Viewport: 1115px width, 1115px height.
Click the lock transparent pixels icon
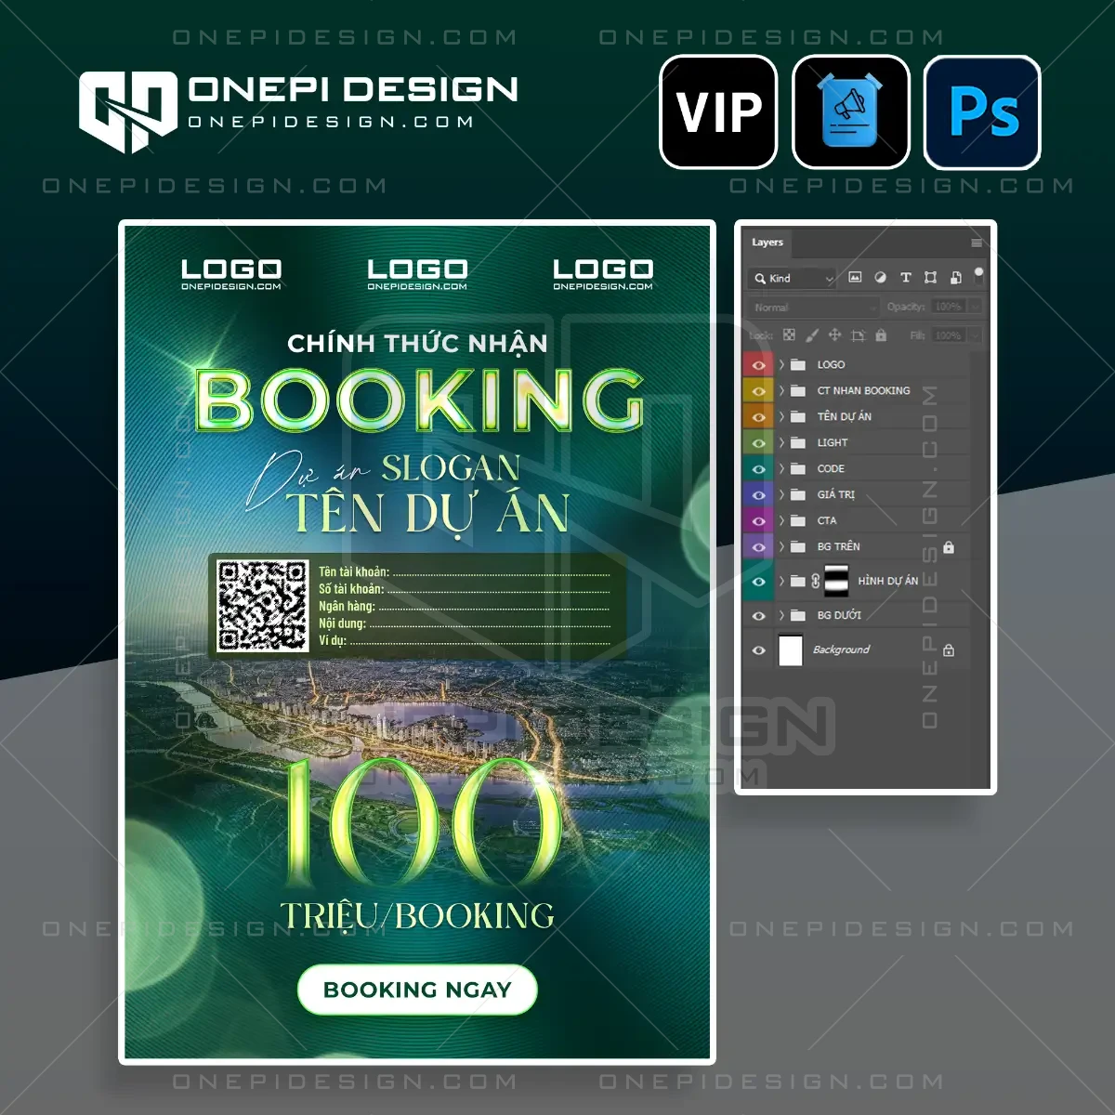click(789, 335)
